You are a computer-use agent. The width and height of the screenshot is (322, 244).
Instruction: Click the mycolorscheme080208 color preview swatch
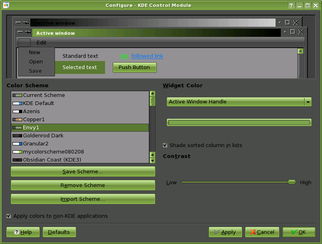(x=17, y=152)
